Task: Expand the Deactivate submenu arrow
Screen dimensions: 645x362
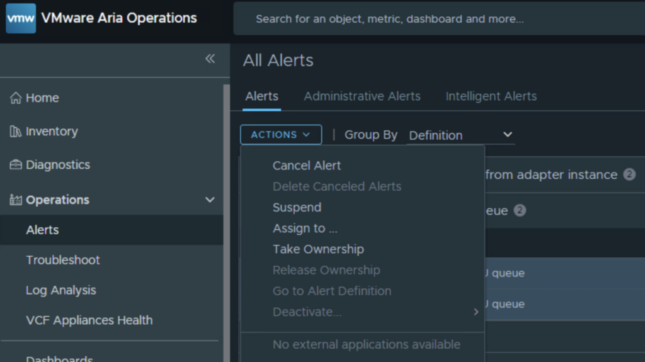Action: point(476,312)
